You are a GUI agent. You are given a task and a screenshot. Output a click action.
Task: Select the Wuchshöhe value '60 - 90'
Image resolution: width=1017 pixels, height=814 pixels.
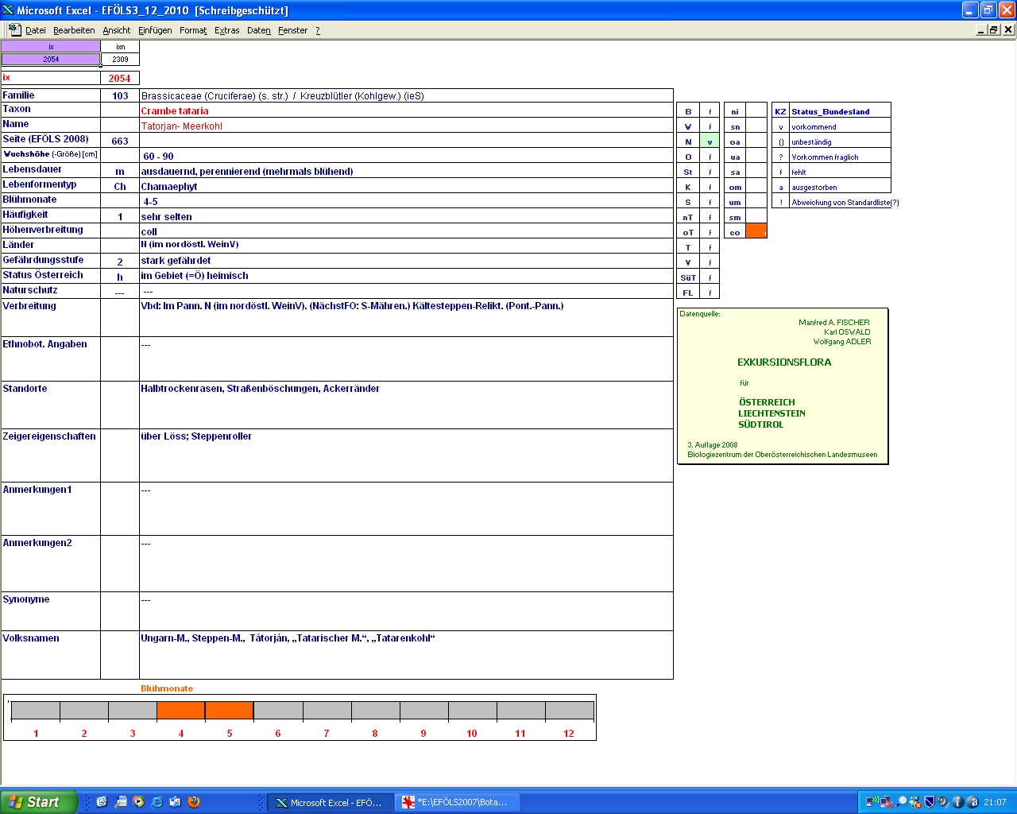click(158, 156)
